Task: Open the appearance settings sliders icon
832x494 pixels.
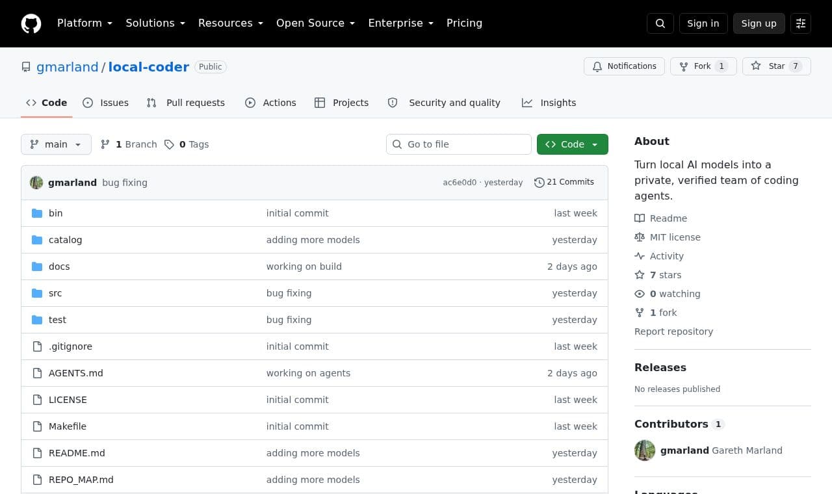Action: point(801,23)
